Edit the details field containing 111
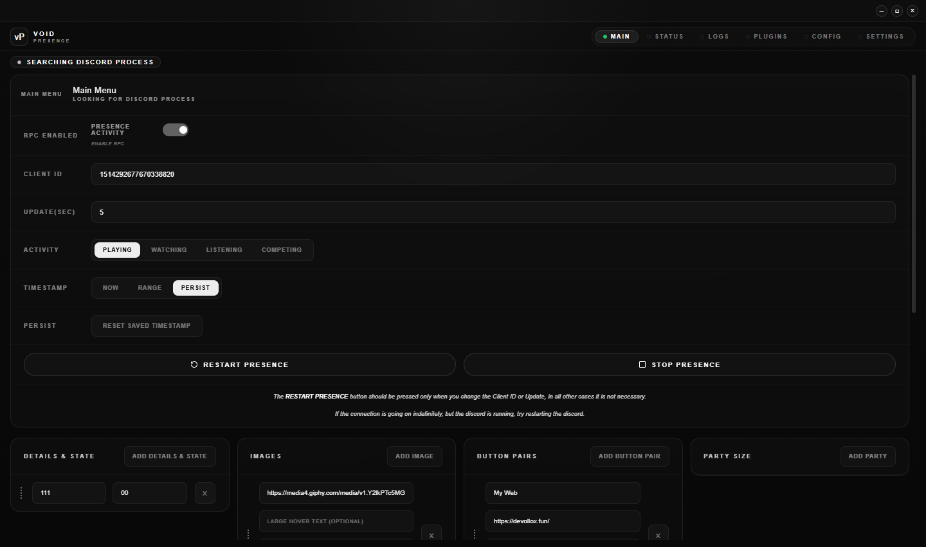This screenshot has width=926, height=547. pos(69,493)
